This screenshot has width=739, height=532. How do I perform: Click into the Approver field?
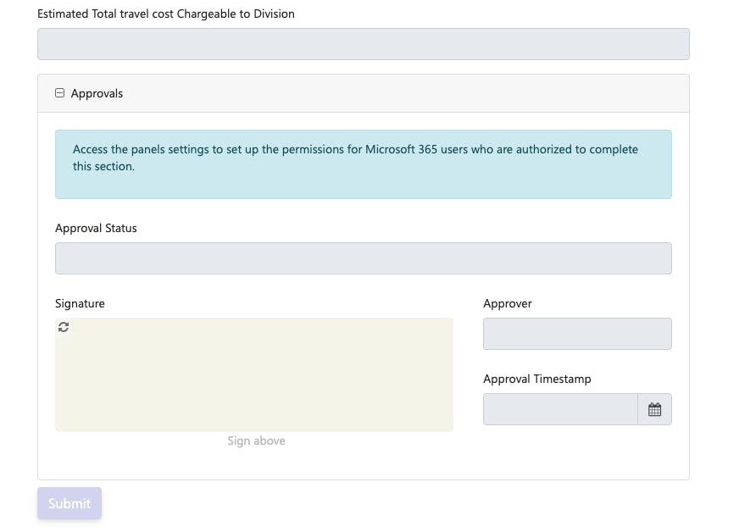coord(576,334)
